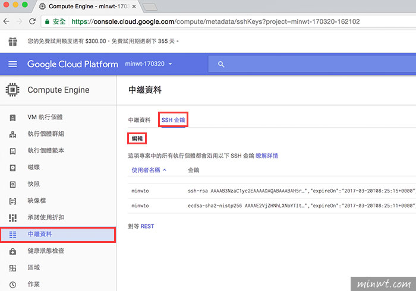Click minwto username in ecdsa row
The height and width of the screenshot is (291, 416).
click(x=140, y=205)
